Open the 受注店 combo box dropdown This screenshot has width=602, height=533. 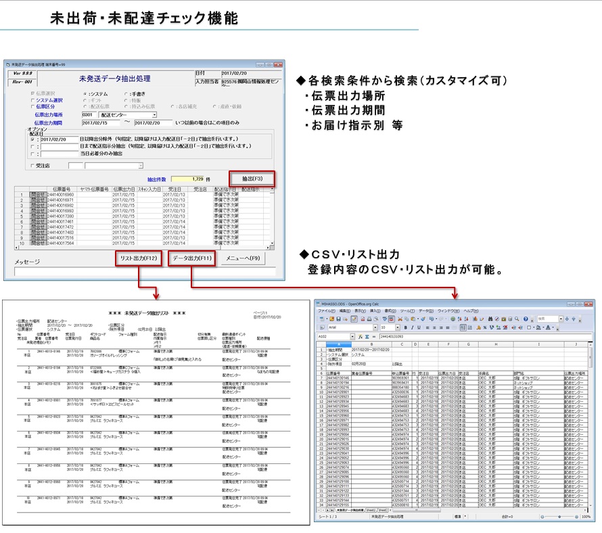point(141,166)
